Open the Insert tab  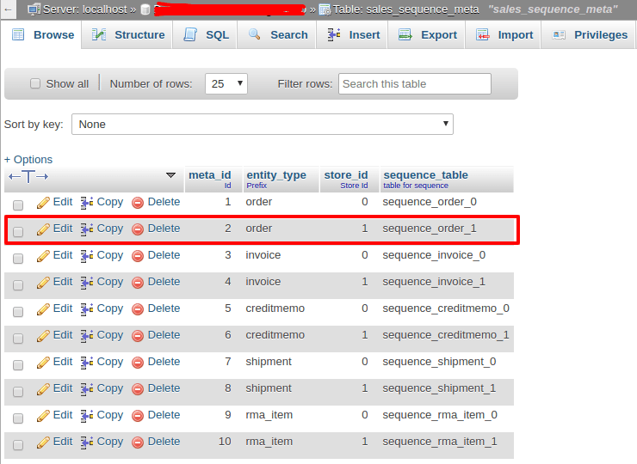coord(352,35)
